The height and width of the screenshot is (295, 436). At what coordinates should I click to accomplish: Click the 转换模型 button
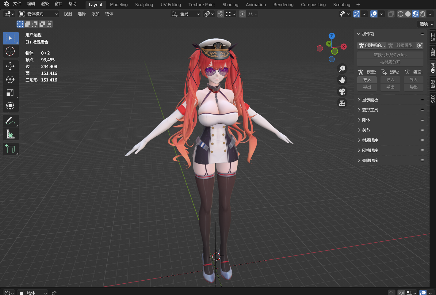click(401, 46)
